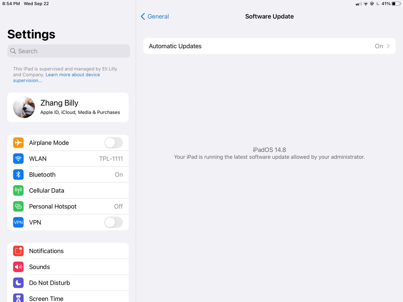Open Learn more about device supervision link
Image resolution: width=403 pixels, height=302 pixels.
[57, 77]
